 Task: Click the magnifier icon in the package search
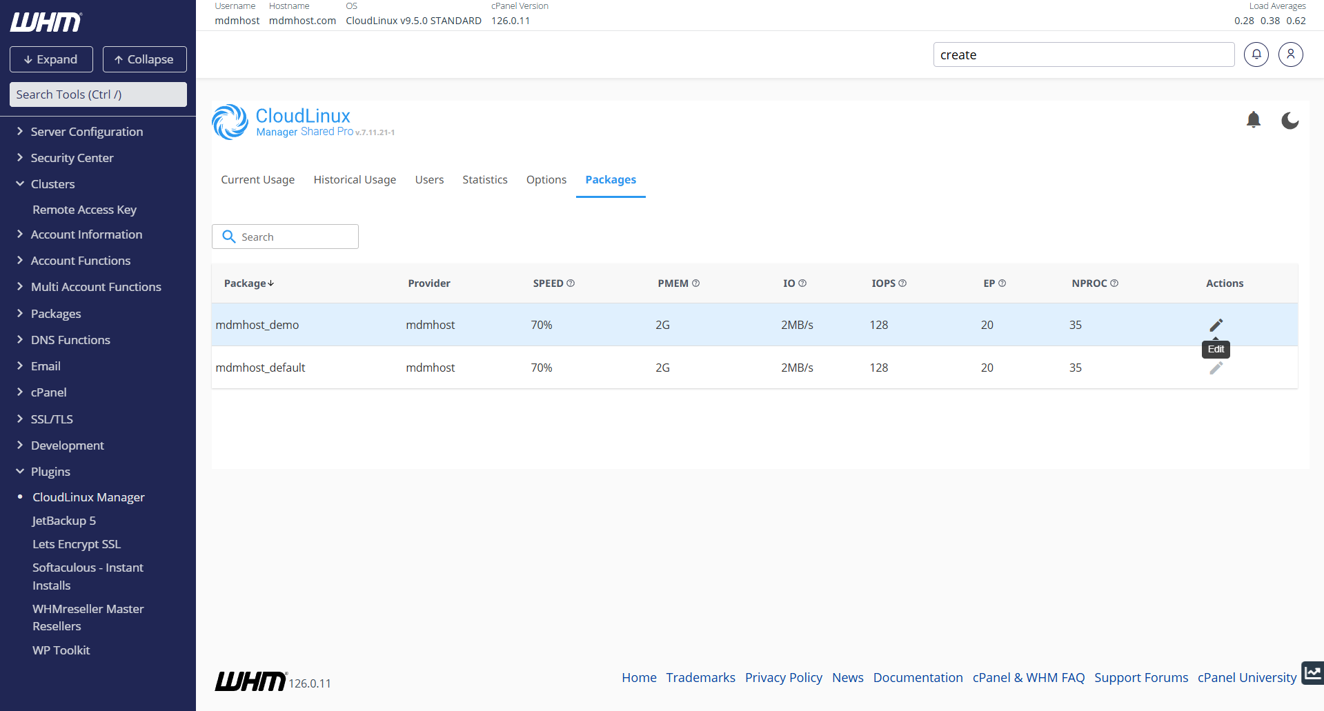[229, 237]
